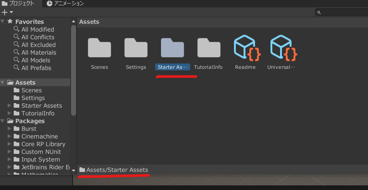
Task: Switch to the アニメーション tab
Action: 65,3
